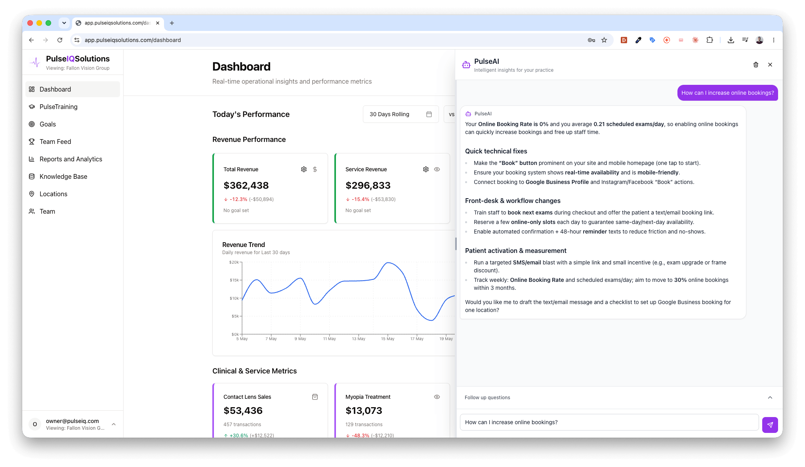Open the tab search dropdown arrow
Screen dimensions: 805x467
pyautogui.click(x=64, y=23)
